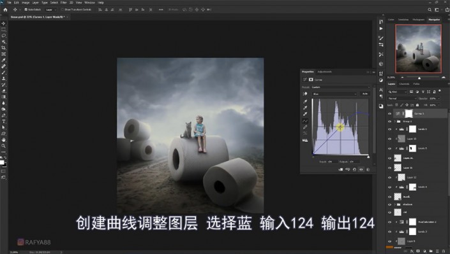Open the Kind filter dropdown in Layers
Viewport: 450px width, 254px height.
(x=398, y=92)
